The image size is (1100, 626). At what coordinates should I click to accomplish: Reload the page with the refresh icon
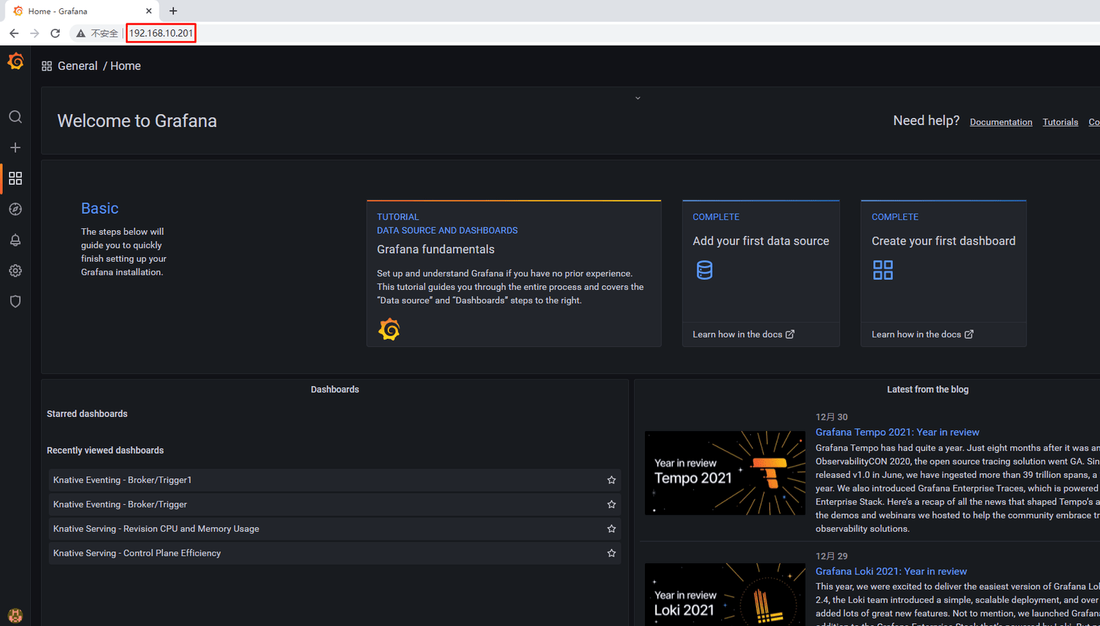coord(56,33)
